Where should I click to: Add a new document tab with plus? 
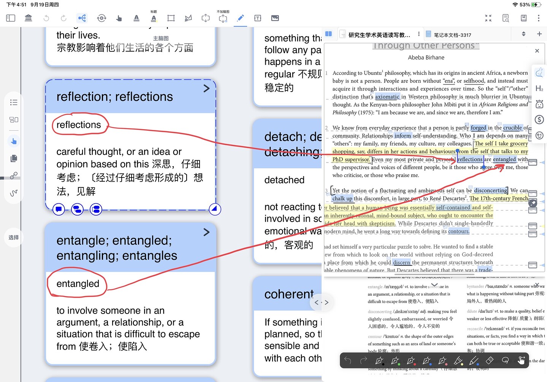539,34
